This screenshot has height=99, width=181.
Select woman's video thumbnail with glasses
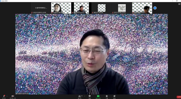(61, 8)
